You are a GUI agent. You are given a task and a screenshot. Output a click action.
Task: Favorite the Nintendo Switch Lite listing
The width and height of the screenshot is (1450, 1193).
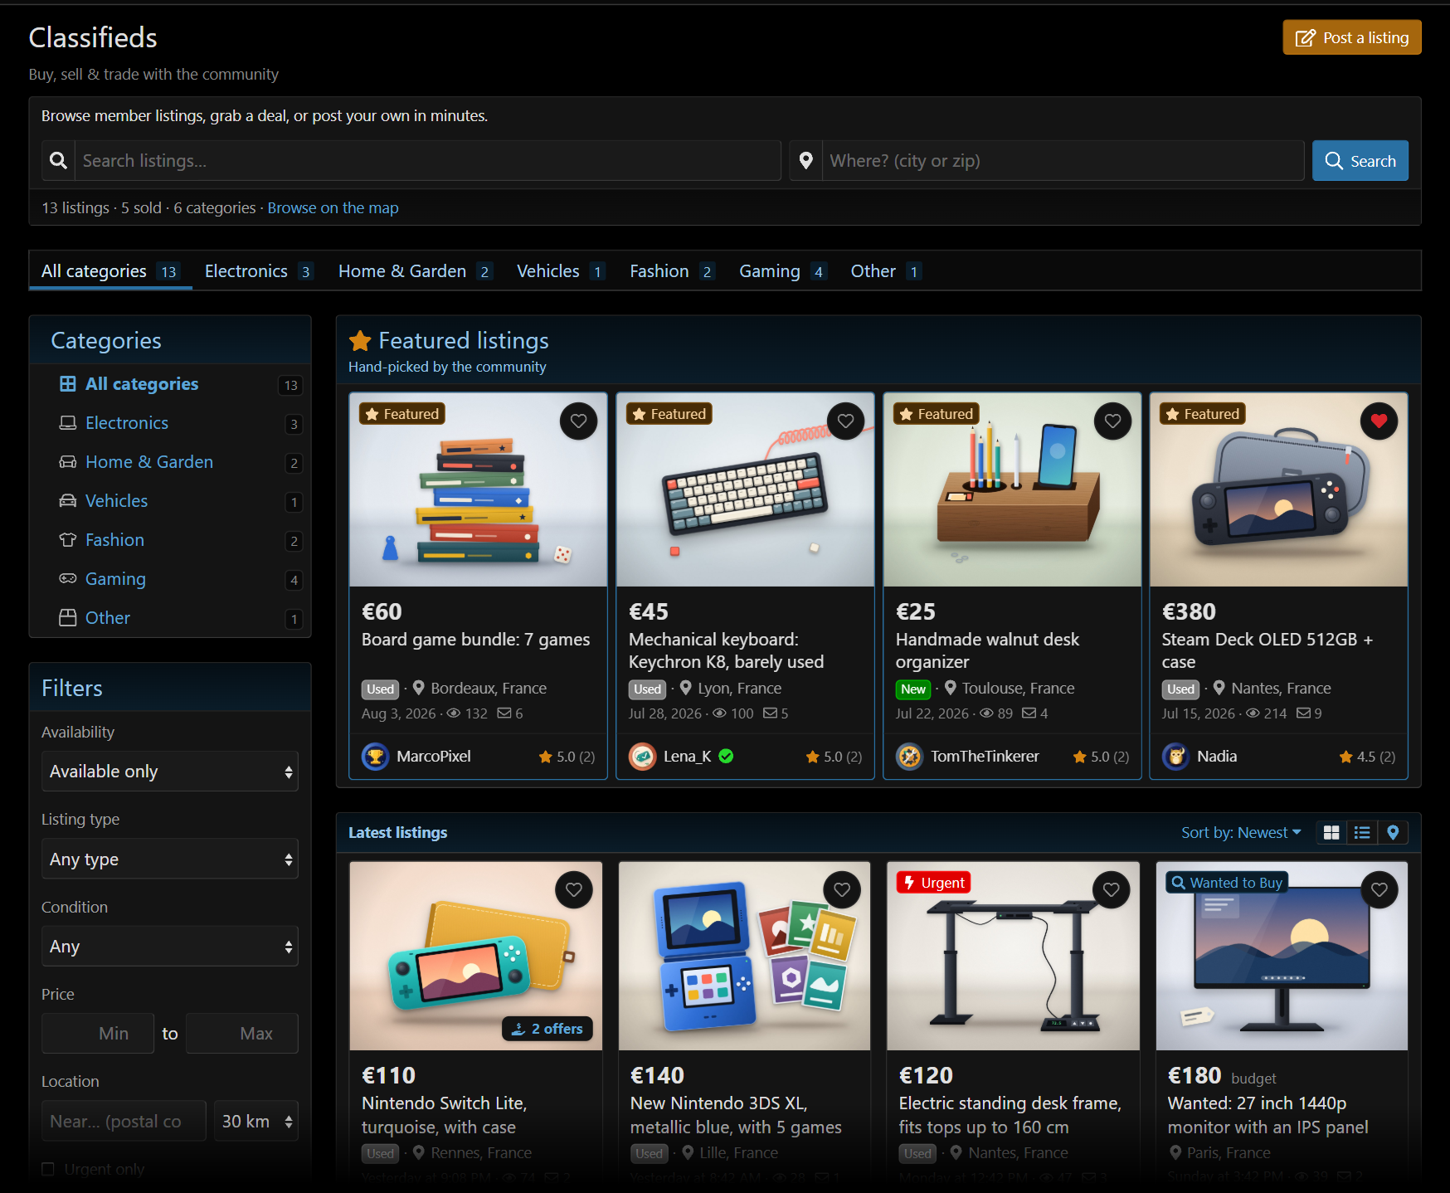pyautogui.click(x=573, y=889)
